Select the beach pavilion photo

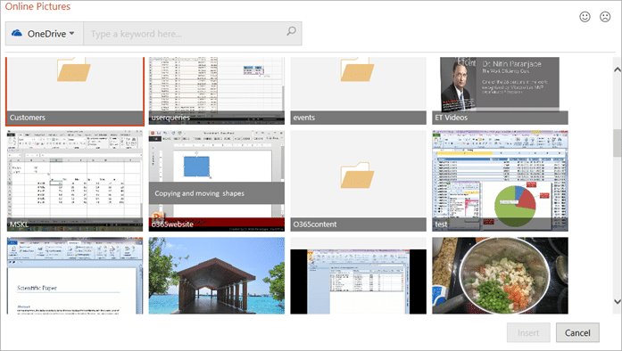point(217,276)
